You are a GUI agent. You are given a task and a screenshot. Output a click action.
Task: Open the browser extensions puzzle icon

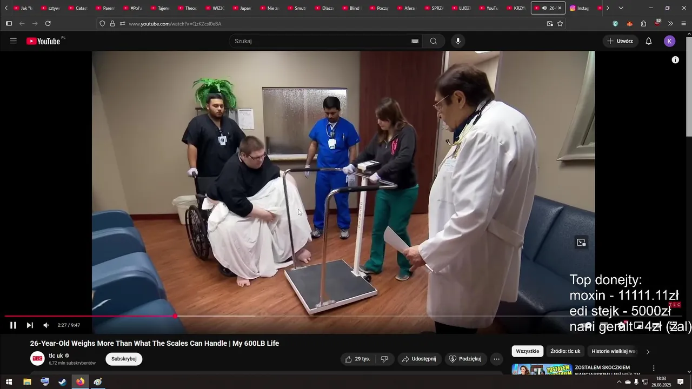pos(643,24)
